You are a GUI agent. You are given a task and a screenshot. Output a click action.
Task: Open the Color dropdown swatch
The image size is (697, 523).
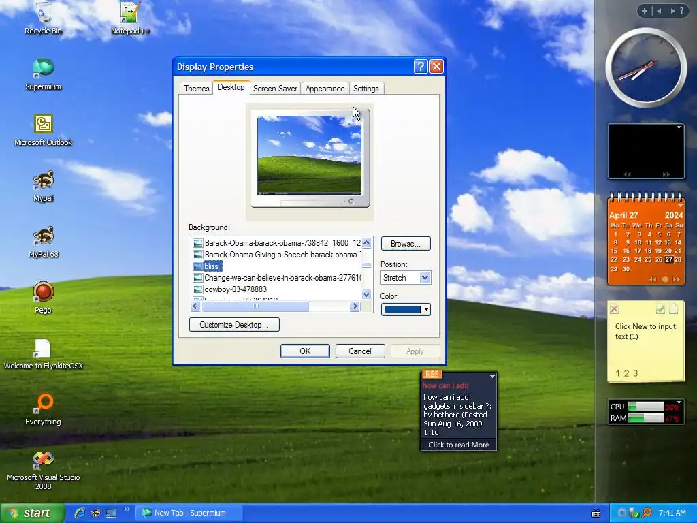pyautogui.click(x=406, y=309)
